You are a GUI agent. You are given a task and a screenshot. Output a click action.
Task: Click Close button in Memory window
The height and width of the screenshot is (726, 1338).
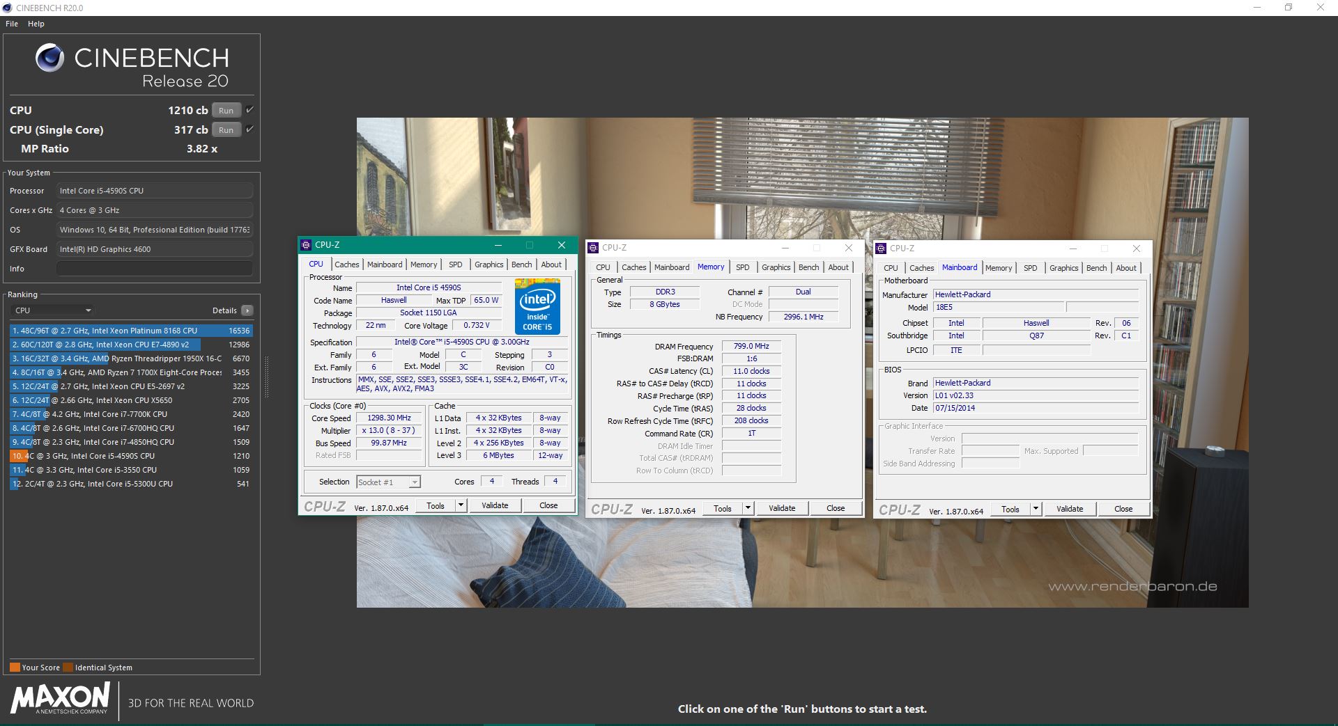[836, 508]
